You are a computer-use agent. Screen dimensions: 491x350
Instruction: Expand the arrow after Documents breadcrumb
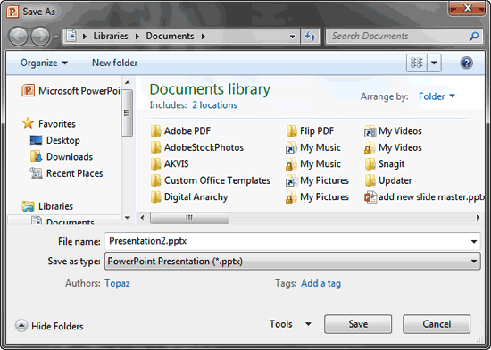coord(204,37)
